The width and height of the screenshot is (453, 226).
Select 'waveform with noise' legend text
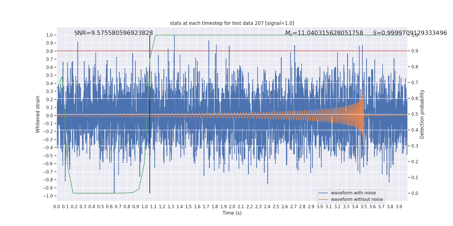353,193
